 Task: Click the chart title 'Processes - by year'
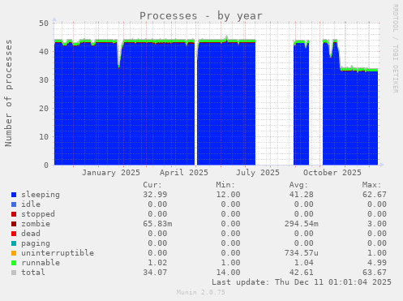coord(201,16)
